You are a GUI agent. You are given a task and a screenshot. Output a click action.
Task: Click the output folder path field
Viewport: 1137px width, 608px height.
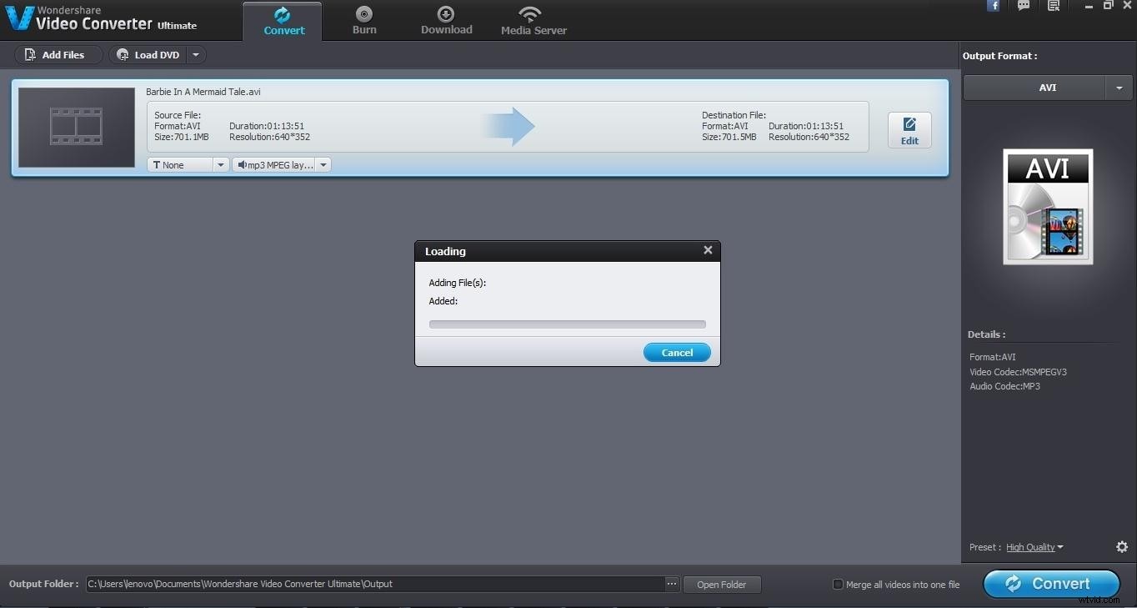(x=375, y=584)
